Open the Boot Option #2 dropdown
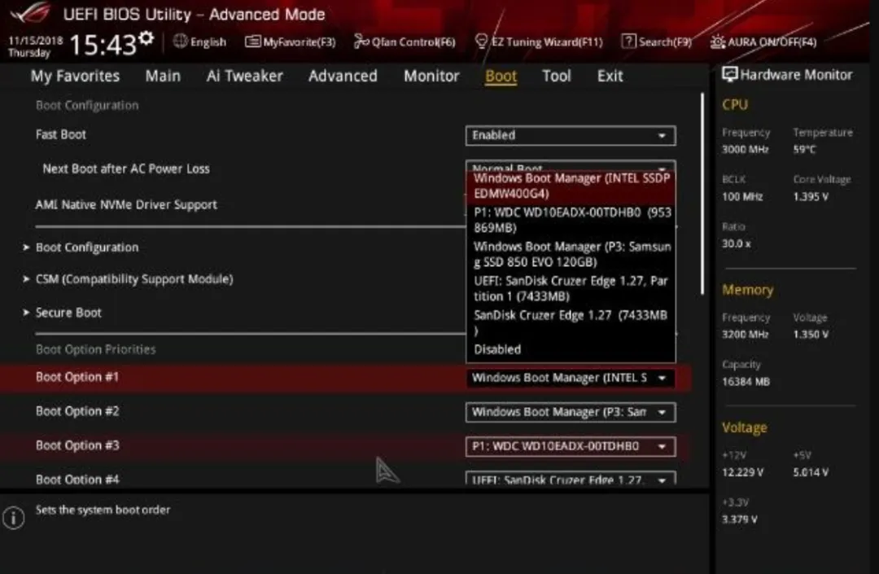The height and width of the screenshot is (574, 879). 570,412
